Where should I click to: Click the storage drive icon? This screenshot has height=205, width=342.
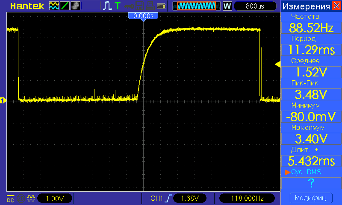161,6
